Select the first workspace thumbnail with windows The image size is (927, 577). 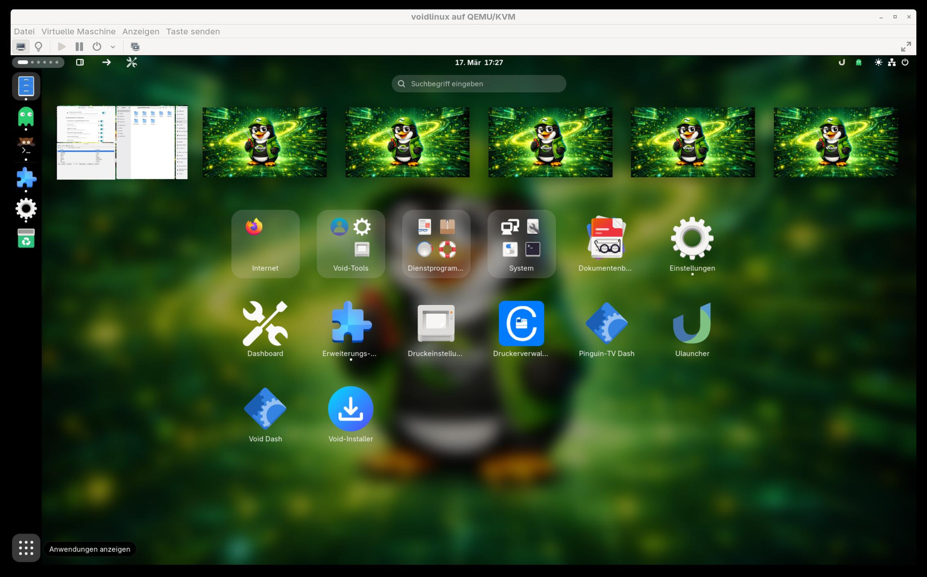pos(122,142)
